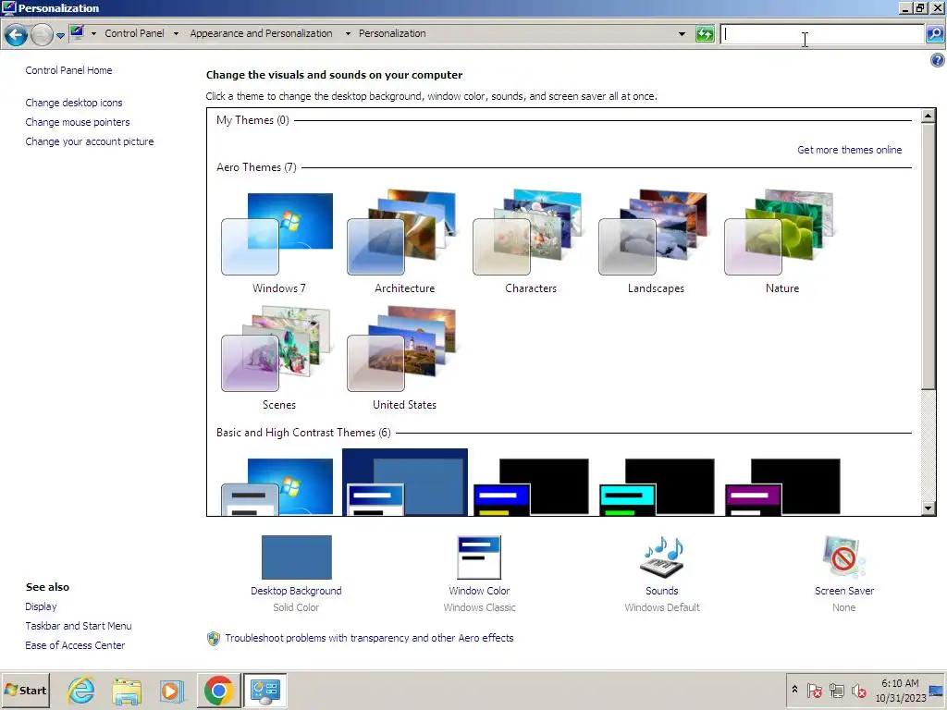Open Change your account picture link

click(x=90, y=141)
